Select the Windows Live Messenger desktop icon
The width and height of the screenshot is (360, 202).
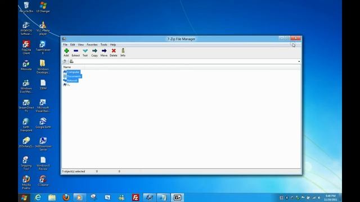[26, 86]
